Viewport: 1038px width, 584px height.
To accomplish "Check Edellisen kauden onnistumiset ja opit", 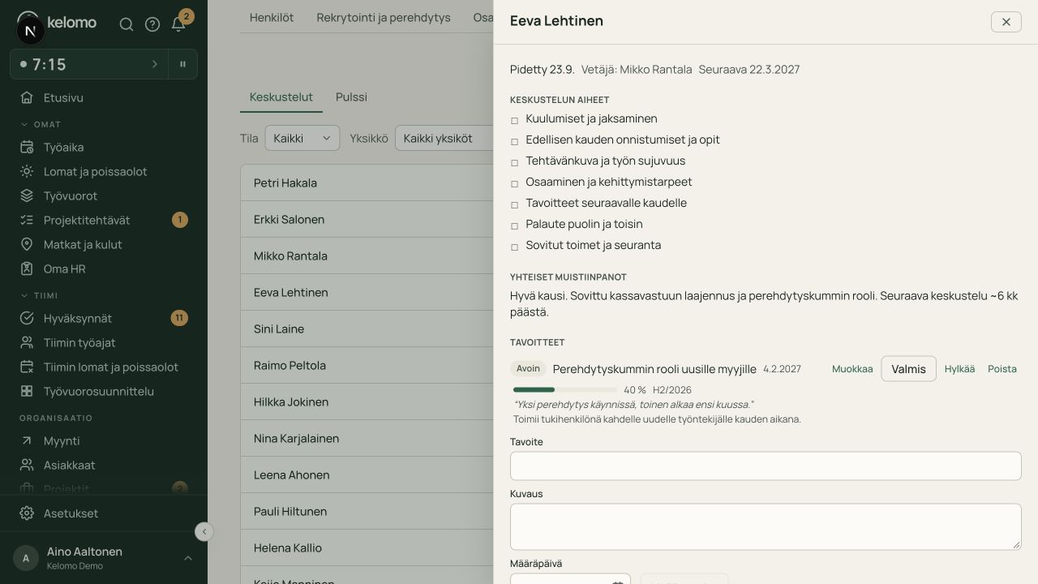I will [514, 141].
